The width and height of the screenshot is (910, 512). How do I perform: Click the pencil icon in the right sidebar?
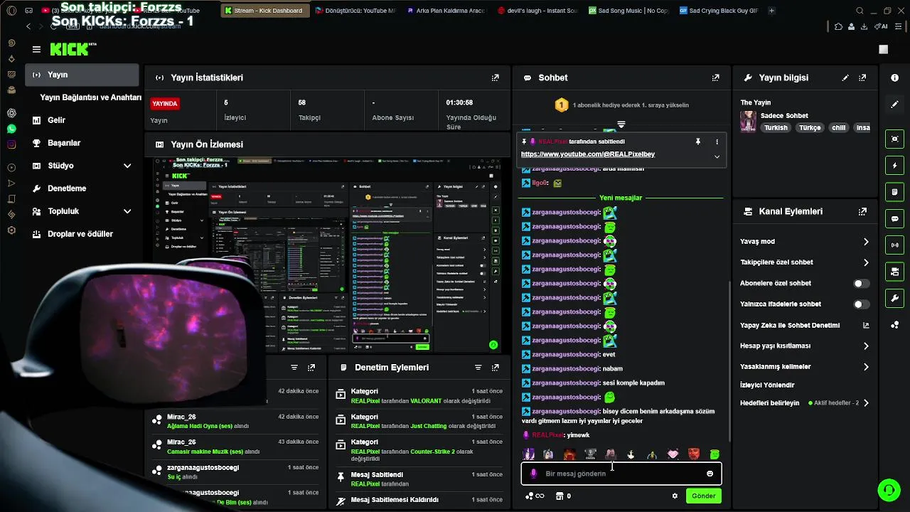click(x=895, y=105)
